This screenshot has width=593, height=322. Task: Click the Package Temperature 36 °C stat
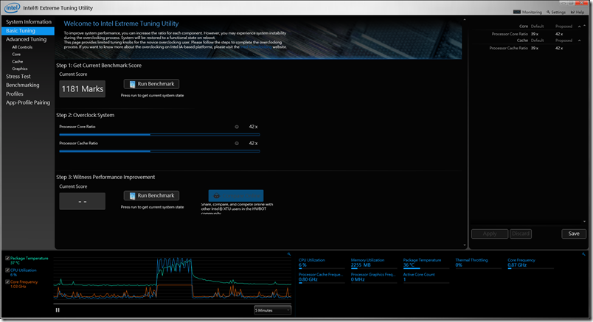426,262
